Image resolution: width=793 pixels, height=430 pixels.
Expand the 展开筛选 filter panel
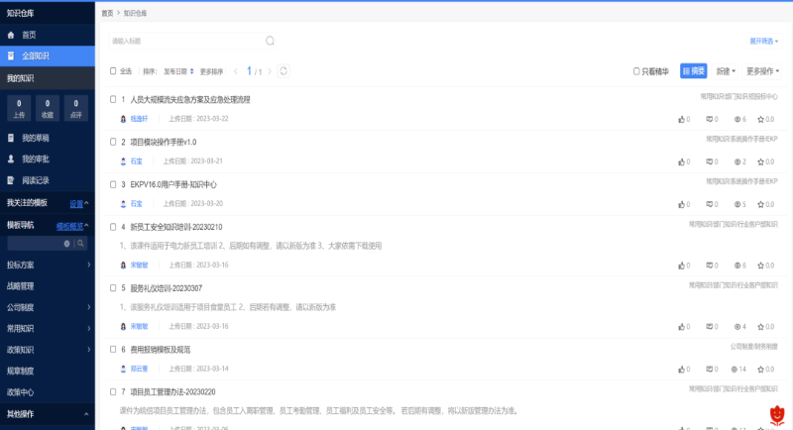click(x=763, y=41)
